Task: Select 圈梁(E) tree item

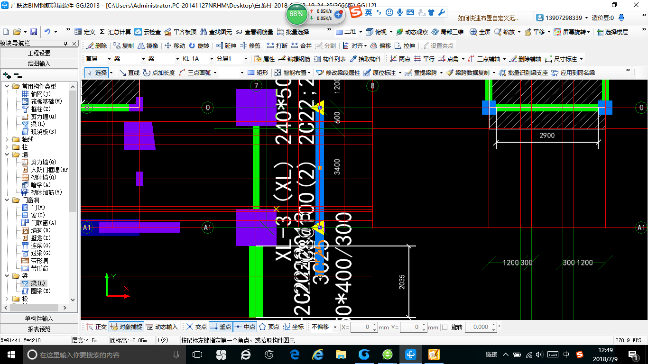Action: coord(37,291)
